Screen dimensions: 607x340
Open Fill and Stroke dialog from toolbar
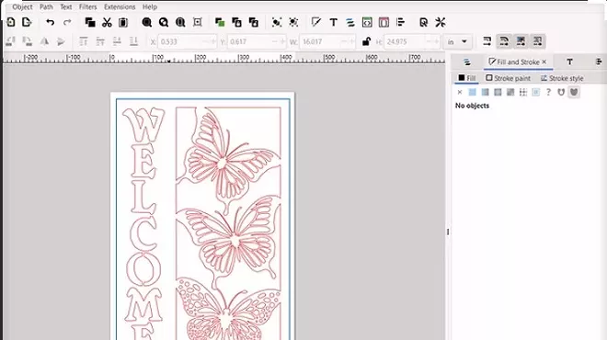[x=316, y=22]
